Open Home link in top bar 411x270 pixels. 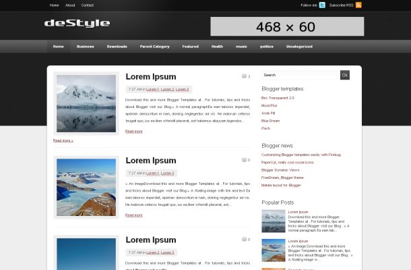click(x=55, y=5)
